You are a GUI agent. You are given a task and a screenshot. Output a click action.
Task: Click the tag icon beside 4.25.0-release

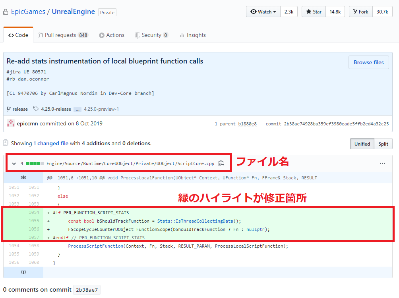(36, 109)
